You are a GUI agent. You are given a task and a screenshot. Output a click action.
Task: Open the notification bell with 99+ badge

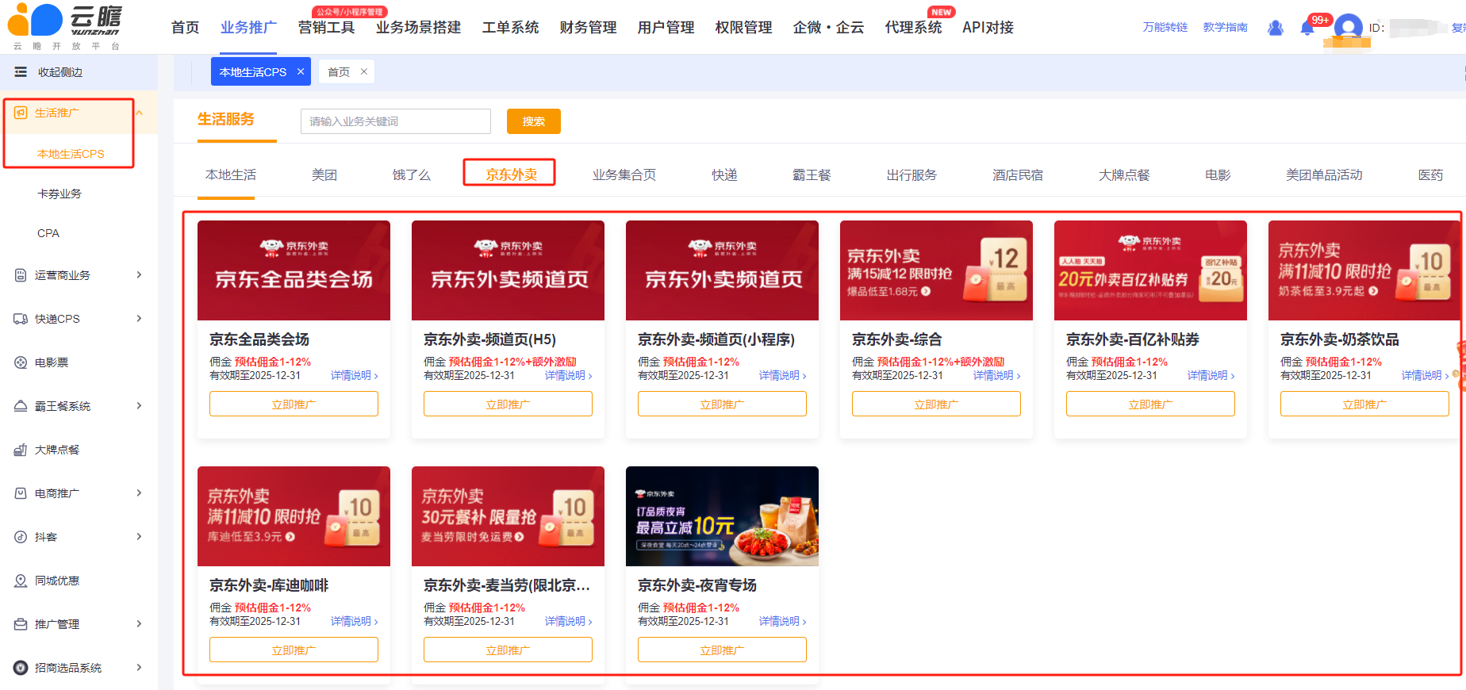(1307, 28)
